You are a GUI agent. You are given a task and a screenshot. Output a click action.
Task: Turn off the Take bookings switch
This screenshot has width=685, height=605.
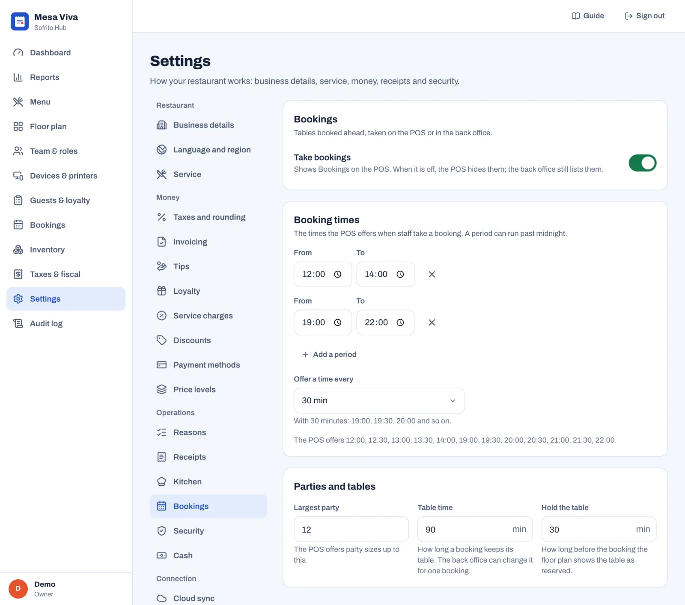(642, 163)
